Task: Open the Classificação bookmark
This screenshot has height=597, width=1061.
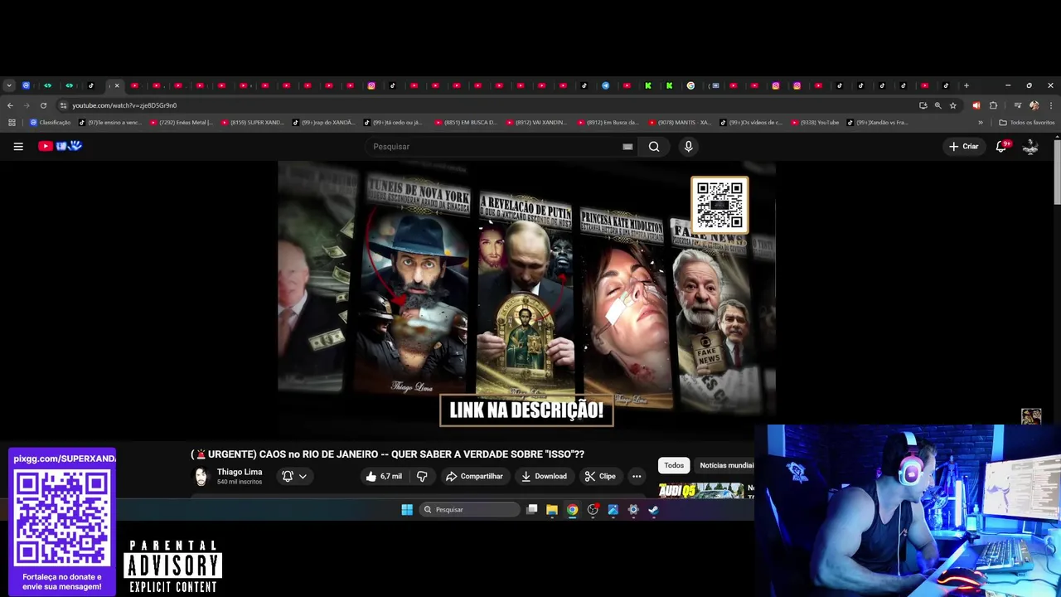Action: [51, 123]
